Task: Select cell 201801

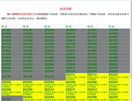Action: (x=119, y=47)
